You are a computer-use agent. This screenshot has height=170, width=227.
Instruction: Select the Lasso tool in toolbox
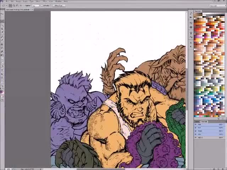tap(2, 21)
